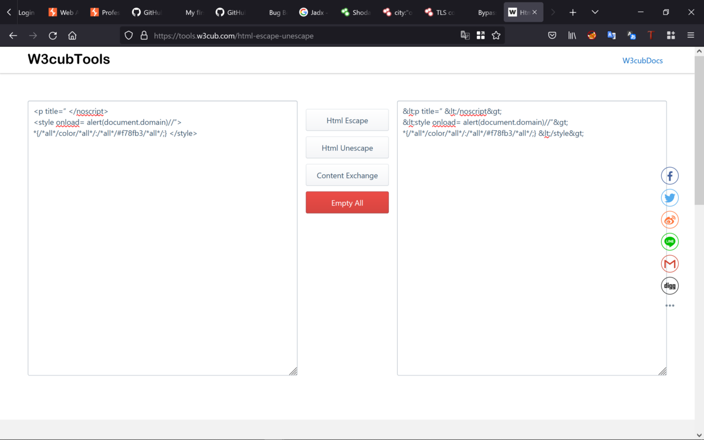Open the W3cubTools home logo
The width and height of the screenshot is (704, 440).
coord(69,59)
